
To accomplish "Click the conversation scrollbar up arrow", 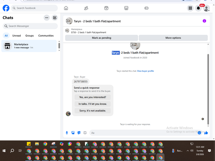I will tap(208, 44).
